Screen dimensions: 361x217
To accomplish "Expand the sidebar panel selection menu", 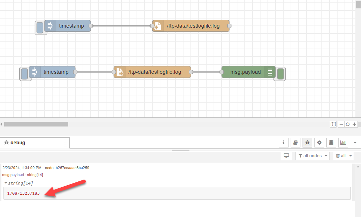I will [355, 143].
